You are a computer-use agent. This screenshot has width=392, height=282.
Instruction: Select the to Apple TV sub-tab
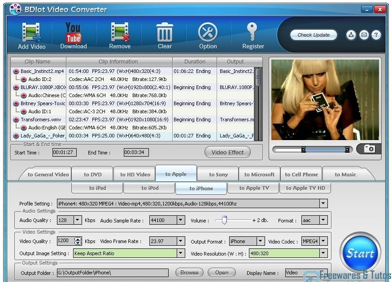pos(254,188)
